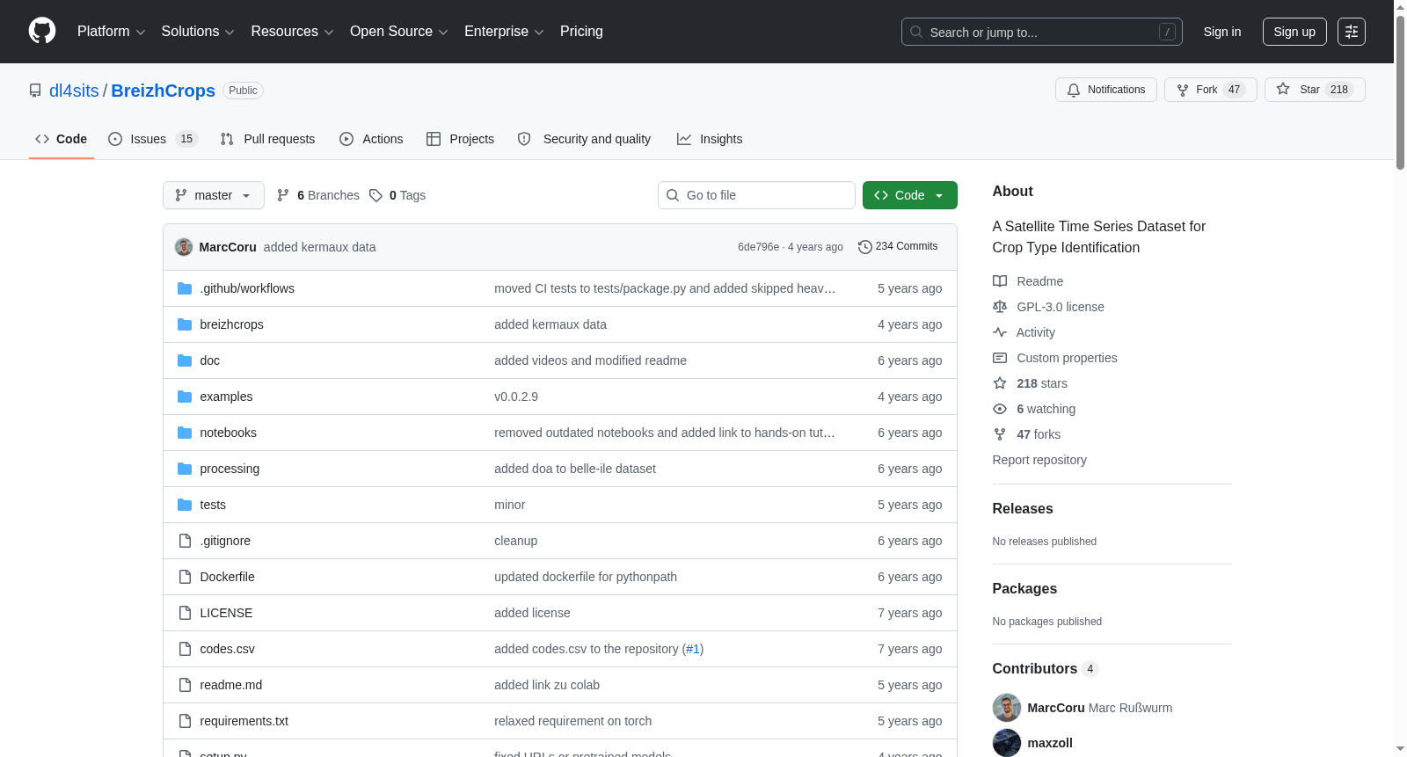1407x757 pixels.
Task: Click the examples folder icon
Action: tap(185, 397)
